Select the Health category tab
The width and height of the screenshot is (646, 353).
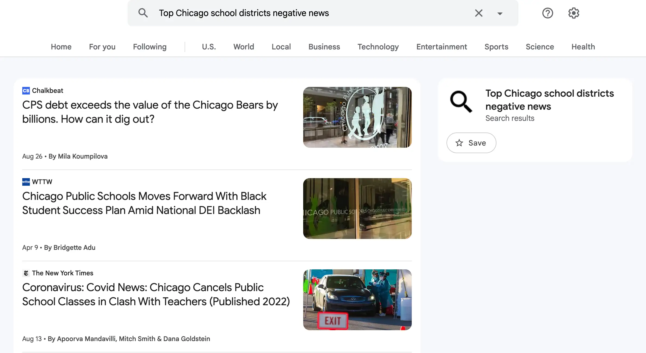click(583, 47)
